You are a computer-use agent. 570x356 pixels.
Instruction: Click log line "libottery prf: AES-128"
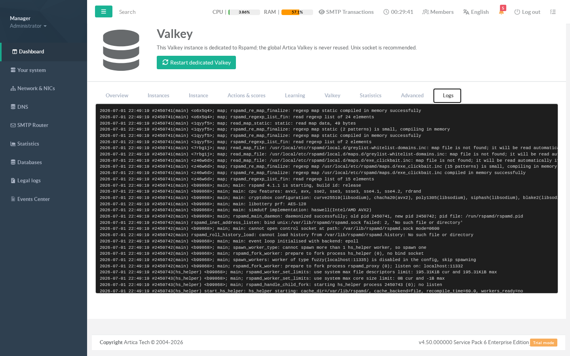tap(203, 204)
